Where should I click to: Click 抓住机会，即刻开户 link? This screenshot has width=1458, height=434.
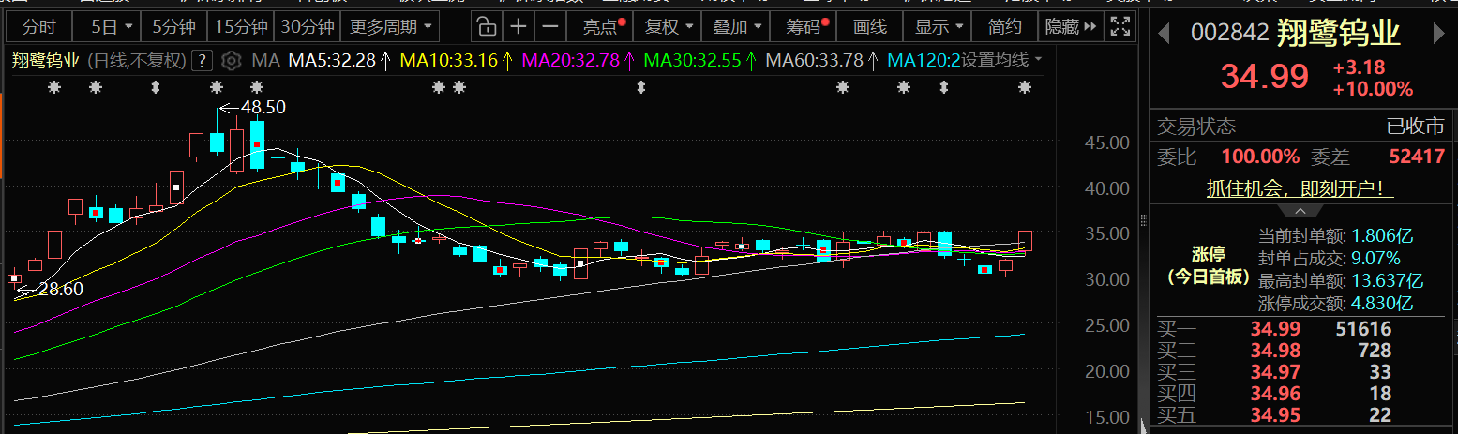point(1300,188)
